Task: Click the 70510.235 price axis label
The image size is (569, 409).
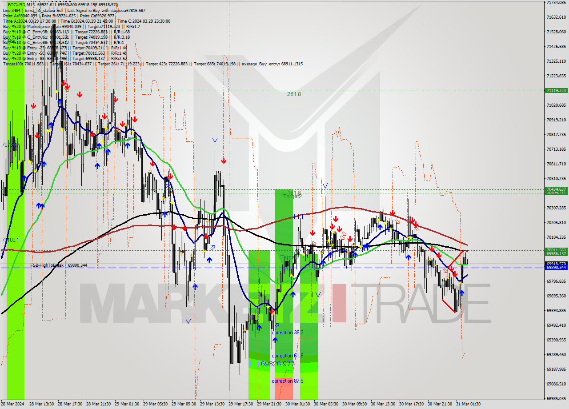Action: click(x=556, y=178)
